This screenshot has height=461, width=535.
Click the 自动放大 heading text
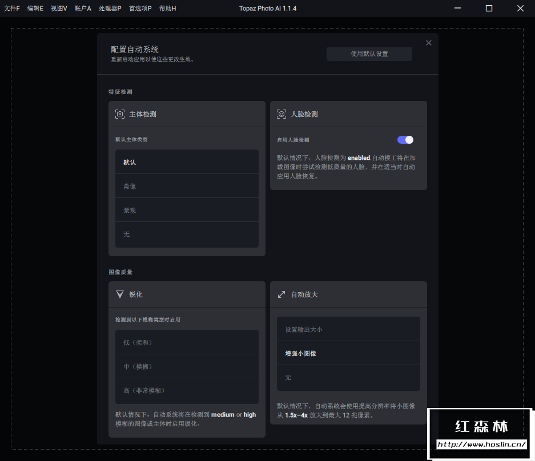[x=304, y=294]
